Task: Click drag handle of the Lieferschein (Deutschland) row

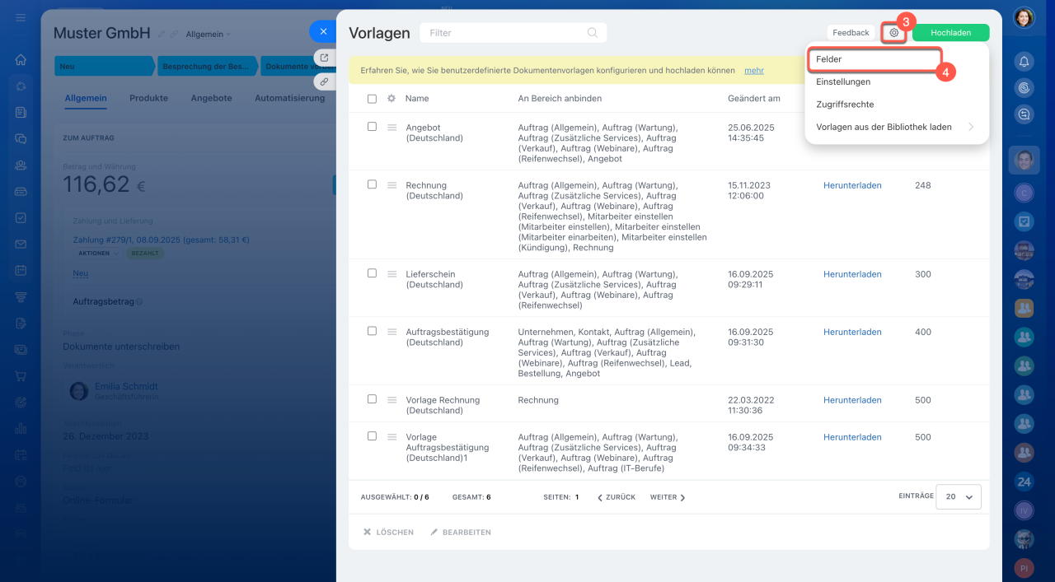Action: click(392, 274)
